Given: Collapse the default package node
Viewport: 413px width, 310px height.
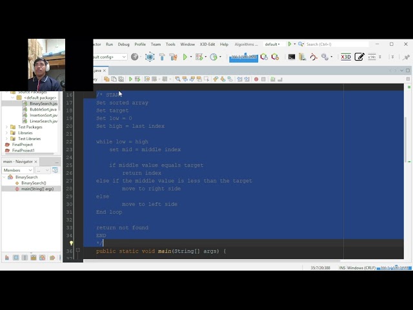Looking at the screenshot, I should 12,98.
